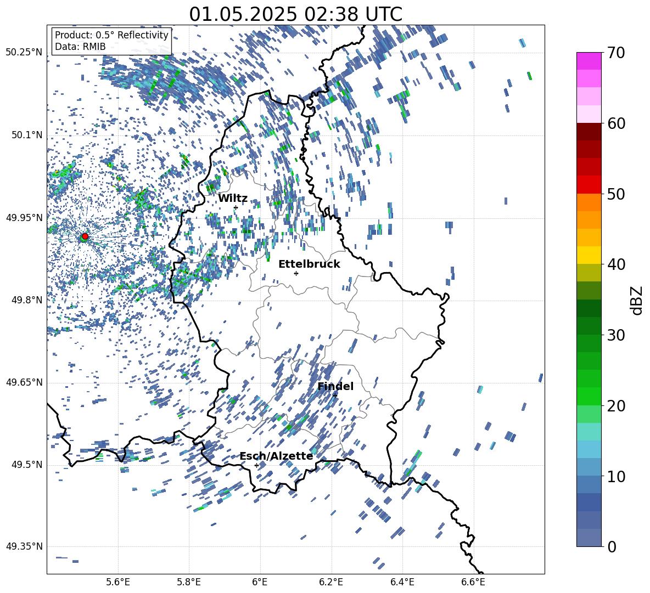Screen dimensions: 650x593
Task: Click the bright green 20 dBZ colorbar segment
Action: pyautogui.click(x=589, y=396)
